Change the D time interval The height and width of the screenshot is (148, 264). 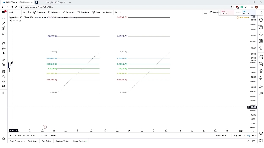click(24, 12)
